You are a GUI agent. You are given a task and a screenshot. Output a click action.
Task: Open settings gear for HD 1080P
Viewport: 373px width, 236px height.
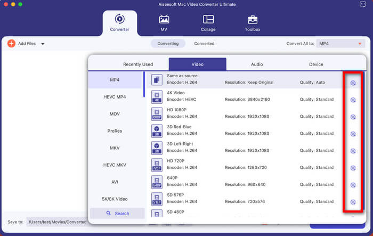point(353,117)
